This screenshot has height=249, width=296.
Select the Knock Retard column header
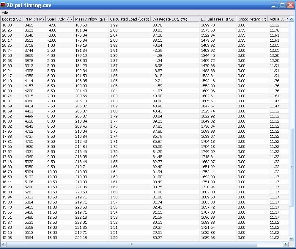[x=252, y=19]
